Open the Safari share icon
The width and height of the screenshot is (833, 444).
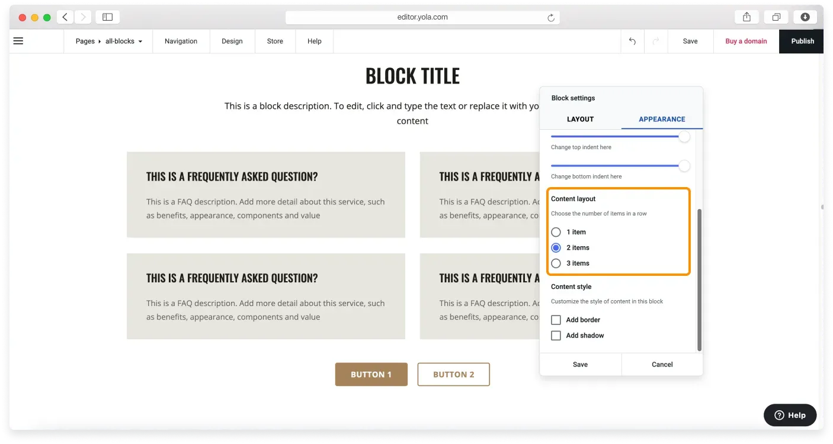pyautogui.click(x=747, y=17)
